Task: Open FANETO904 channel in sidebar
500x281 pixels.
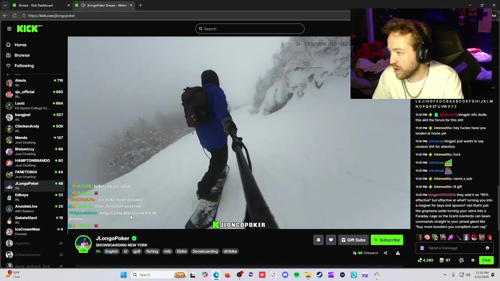Action: click(x=34, y=174)
